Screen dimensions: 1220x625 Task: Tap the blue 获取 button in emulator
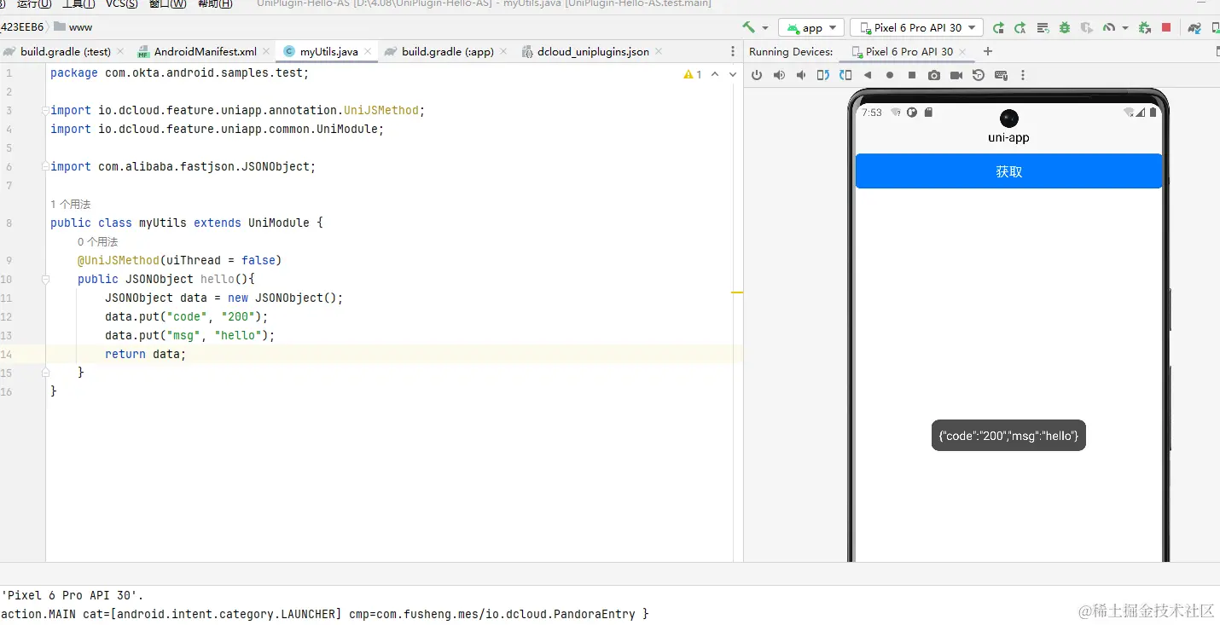tap(1008, 171)
